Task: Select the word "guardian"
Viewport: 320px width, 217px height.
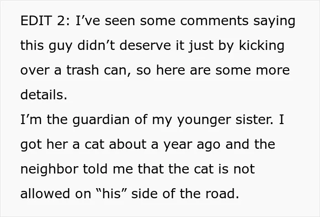Action: point(101,120)
